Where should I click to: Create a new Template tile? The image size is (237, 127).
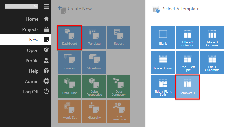(94, 38)
